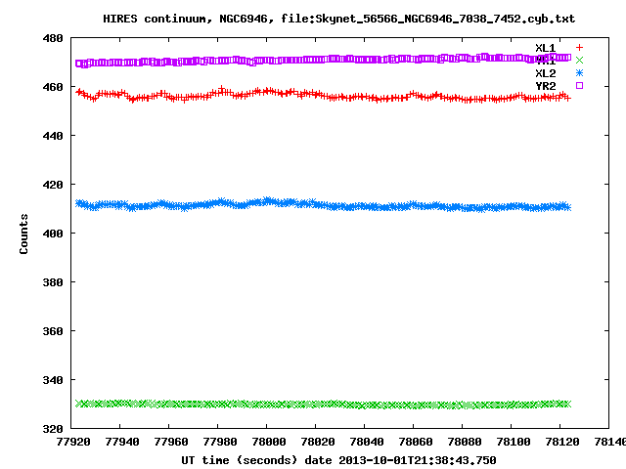Click the 78060 x-axis tick label
626x469 pixels.
(415, 442)
